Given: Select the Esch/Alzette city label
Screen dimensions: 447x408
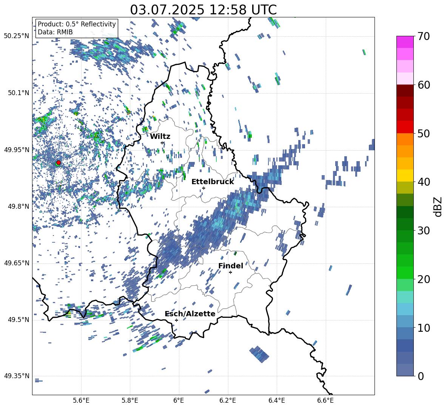Looking at the screenshot, I should pos(190,314).
